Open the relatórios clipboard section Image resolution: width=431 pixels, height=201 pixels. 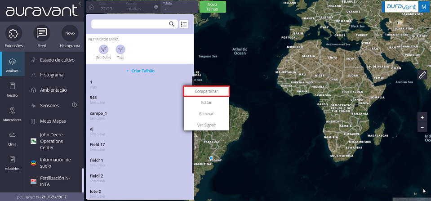[13, 163]
